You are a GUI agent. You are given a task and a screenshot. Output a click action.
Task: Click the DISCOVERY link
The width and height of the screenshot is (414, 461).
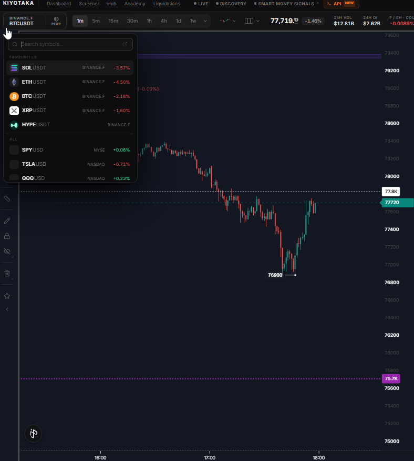pos(231,4)
